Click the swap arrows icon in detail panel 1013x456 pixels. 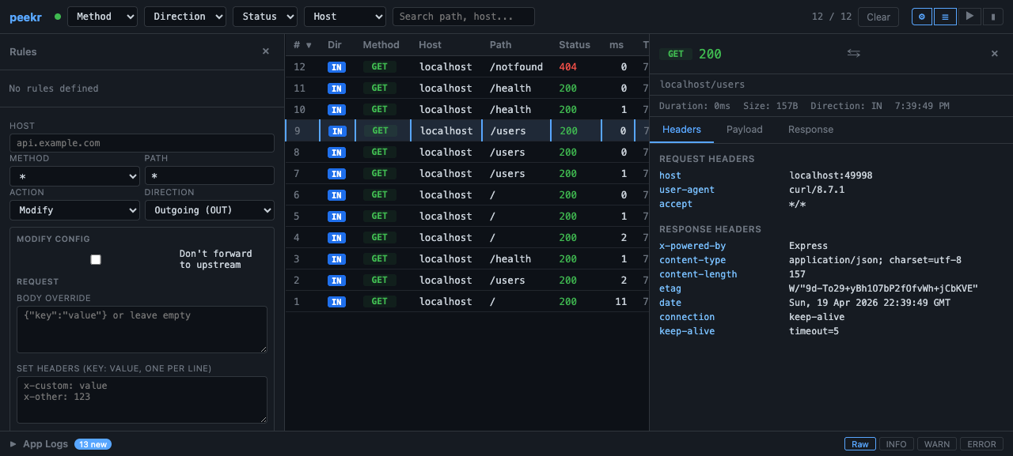click(853, 53)
